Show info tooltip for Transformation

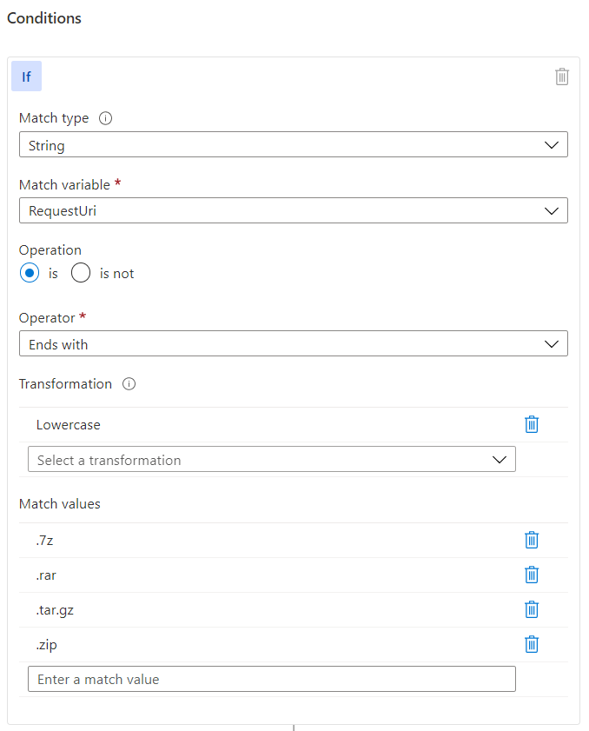point(129,383)
